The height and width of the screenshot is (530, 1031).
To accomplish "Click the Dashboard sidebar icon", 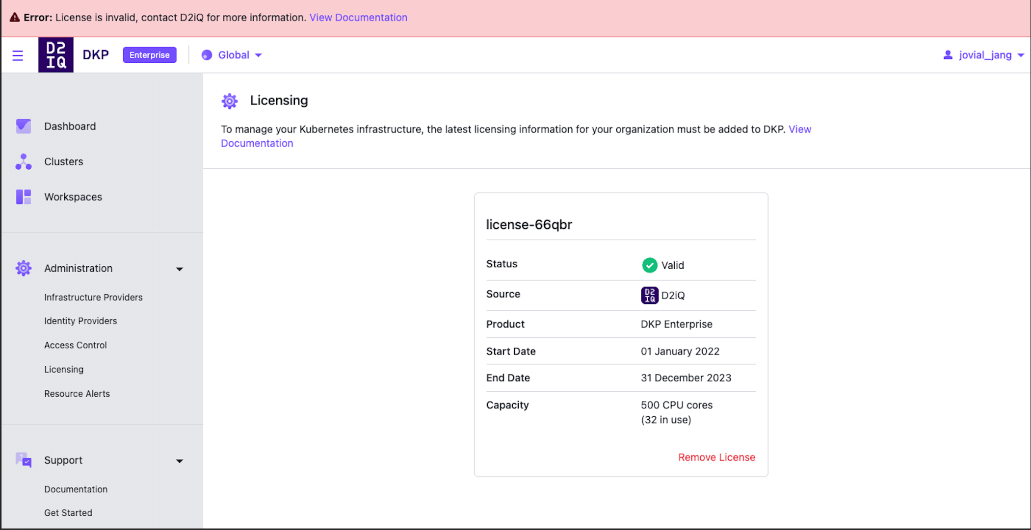I will pyautogui.click(x=23, y=126).
